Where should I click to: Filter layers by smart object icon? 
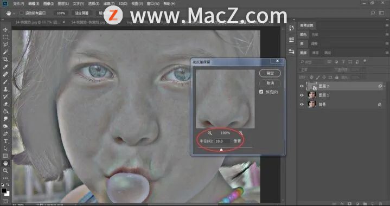point(357,62)
